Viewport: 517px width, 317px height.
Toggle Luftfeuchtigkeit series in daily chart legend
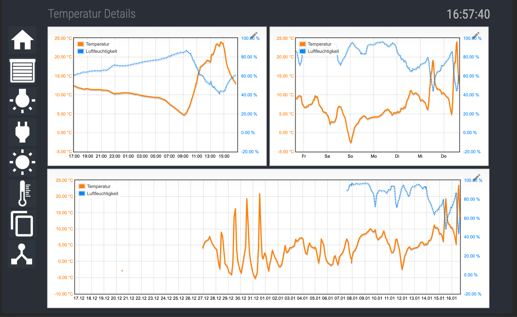[x=101, y=51]
